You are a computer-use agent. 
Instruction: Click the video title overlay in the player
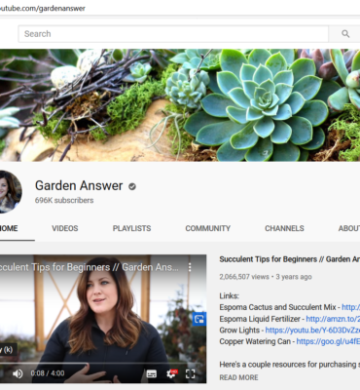click(x=90, y=267)
